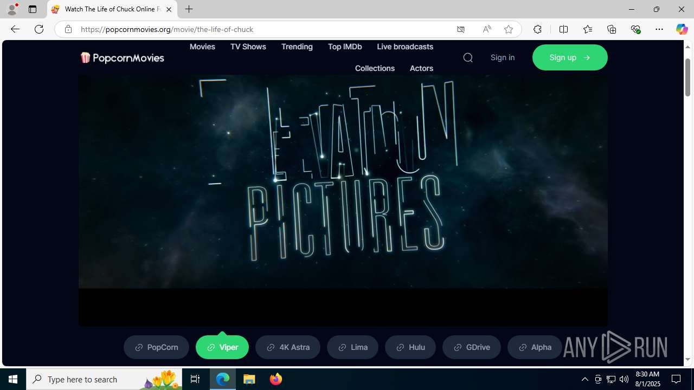694x390 pixels.
Task: Click the browser address bar URL
Action: [167, 29]
